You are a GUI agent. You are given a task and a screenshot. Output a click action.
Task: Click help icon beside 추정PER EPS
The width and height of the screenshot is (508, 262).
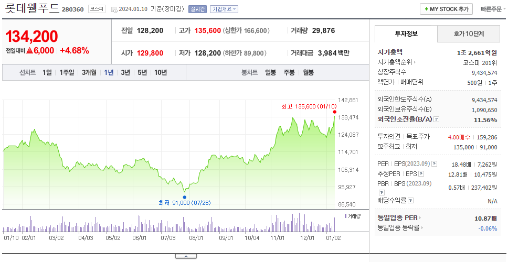[421, 174]
